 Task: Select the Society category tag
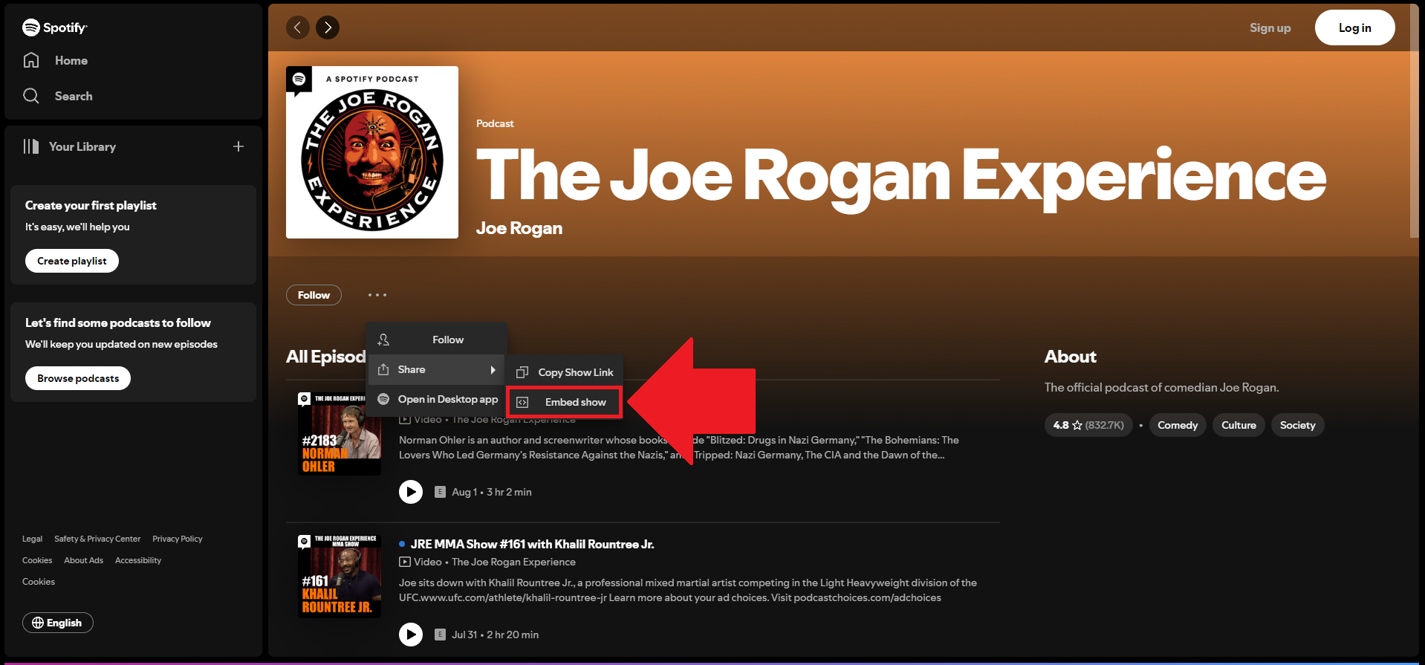[1297, 425]
